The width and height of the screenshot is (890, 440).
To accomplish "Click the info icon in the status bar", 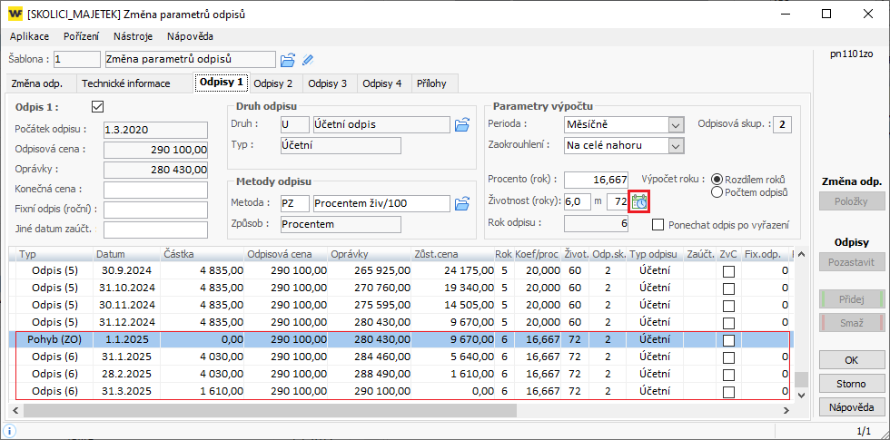I will [10, 432].
